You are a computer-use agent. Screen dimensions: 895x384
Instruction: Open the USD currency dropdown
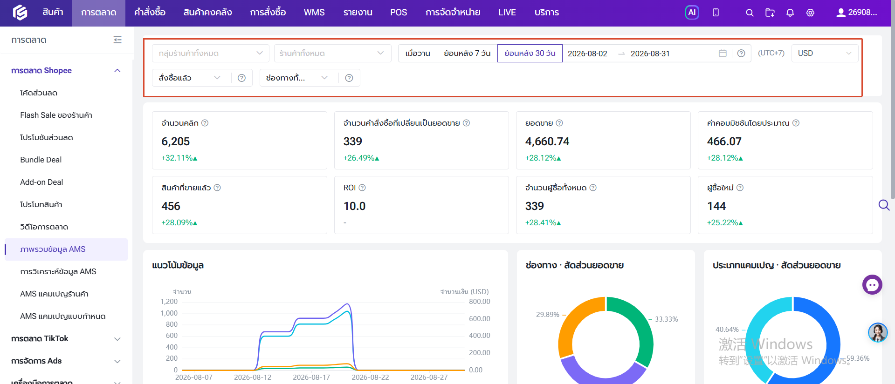pos(825,53)
